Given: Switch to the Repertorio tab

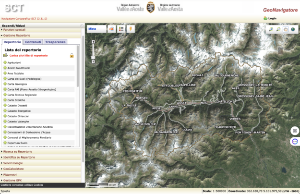Looking at the screenshot, I should point(12,42).
